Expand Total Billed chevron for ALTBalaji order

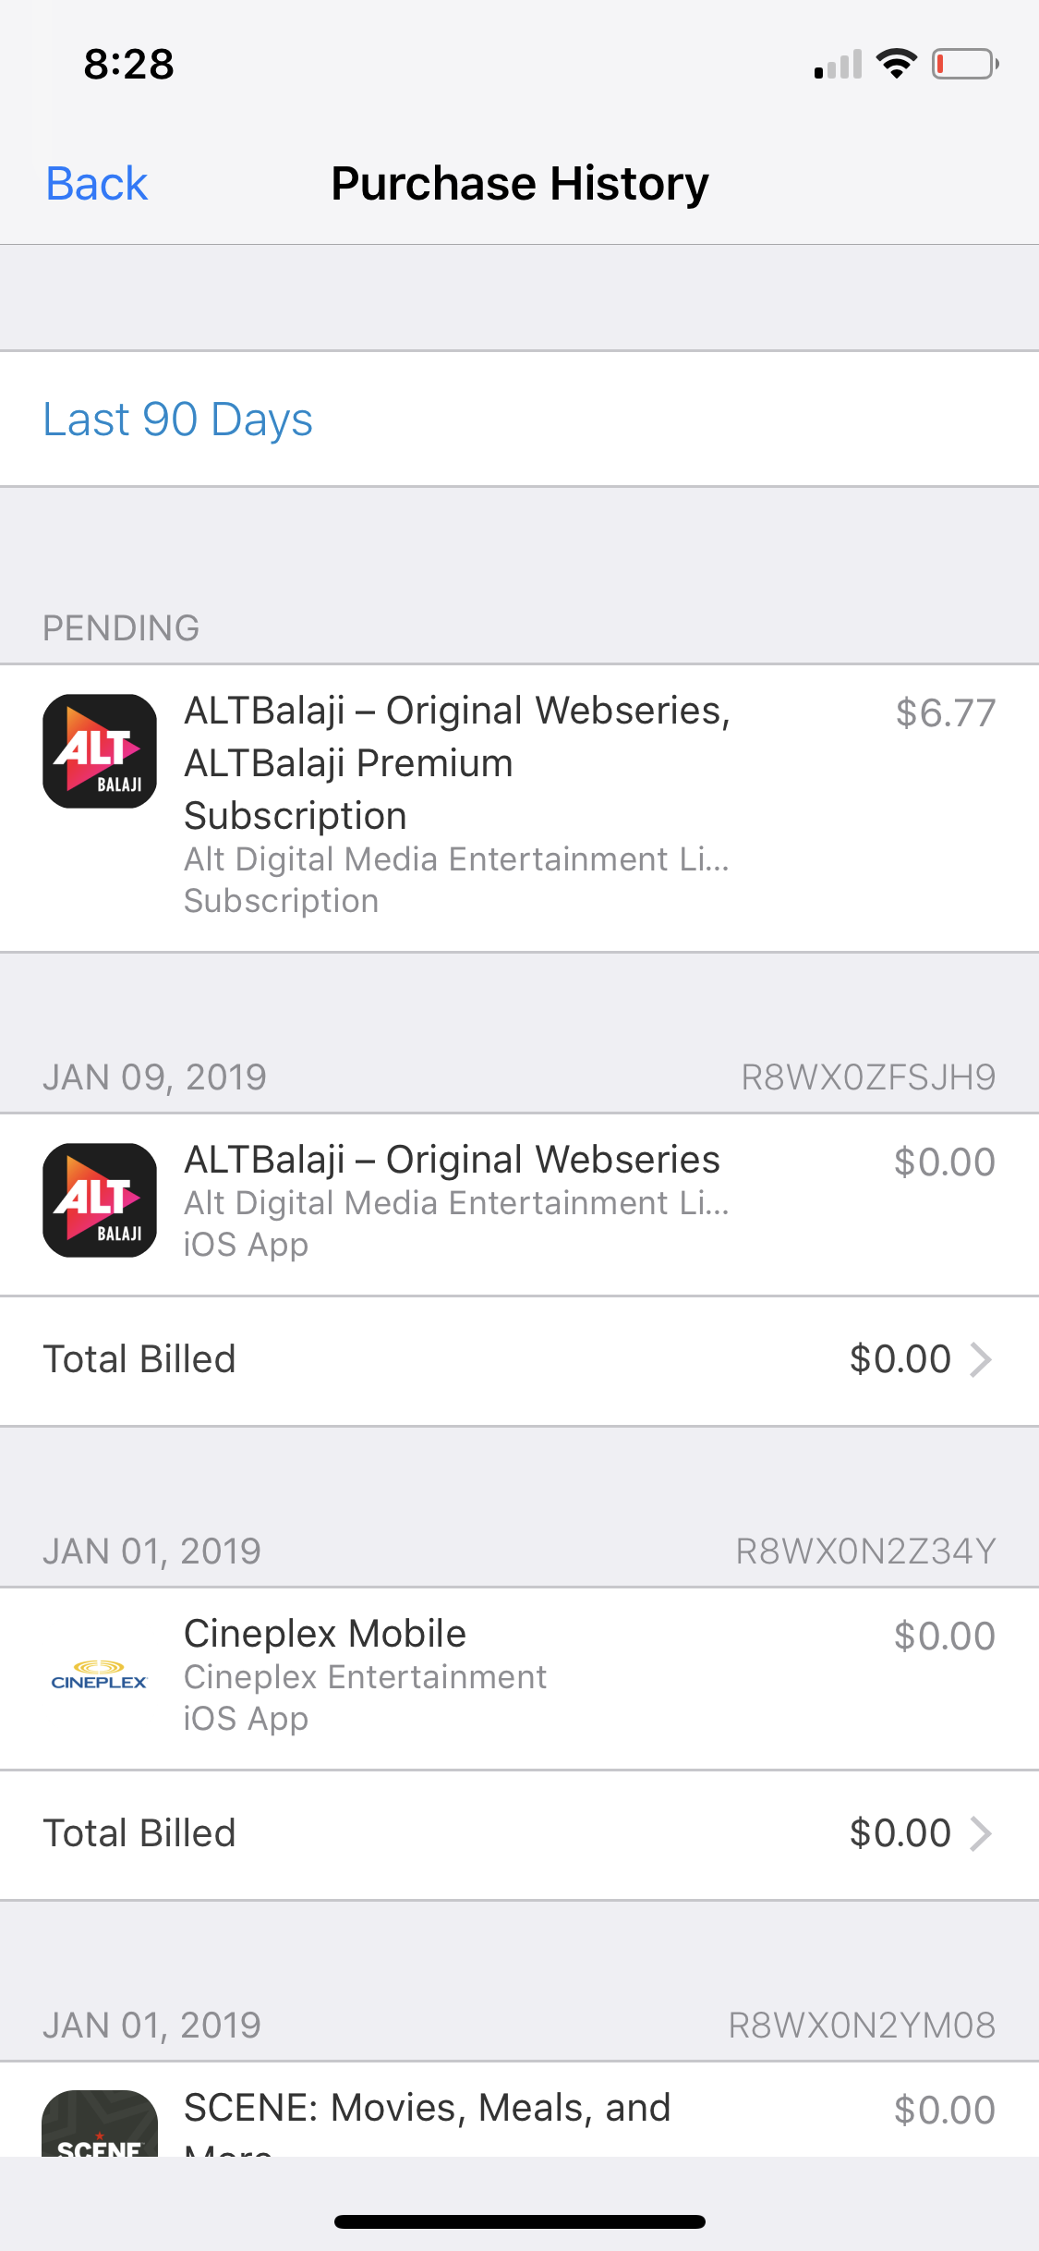[x=981, y=1359]
